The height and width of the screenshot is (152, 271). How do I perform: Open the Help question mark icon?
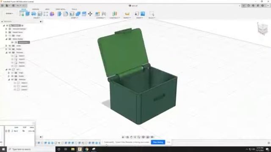[263, 5]
